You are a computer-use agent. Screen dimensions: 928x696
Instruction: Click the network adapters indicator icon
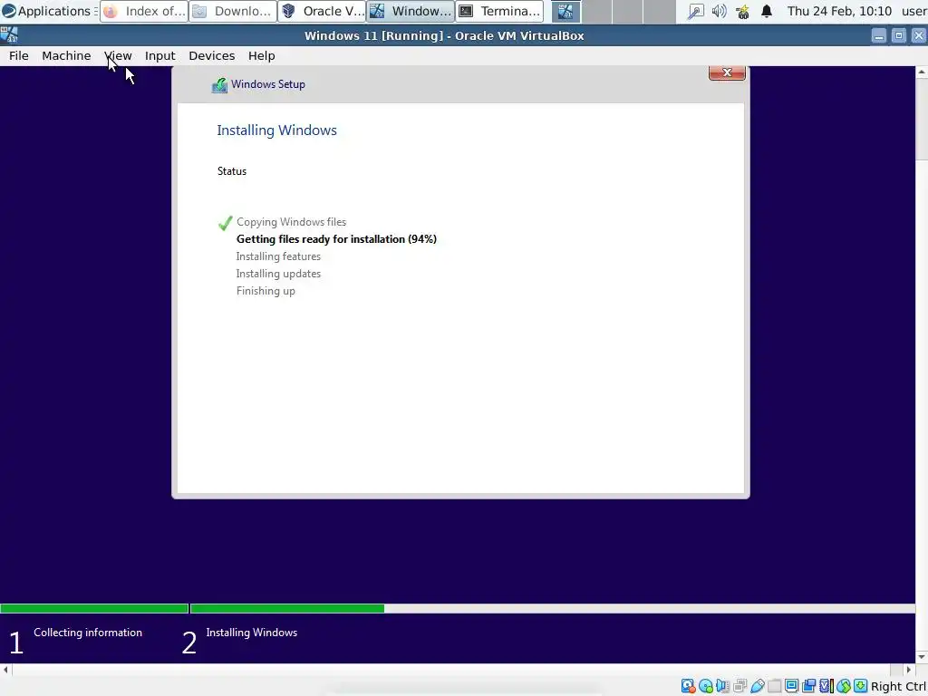[x=739, y=687]
